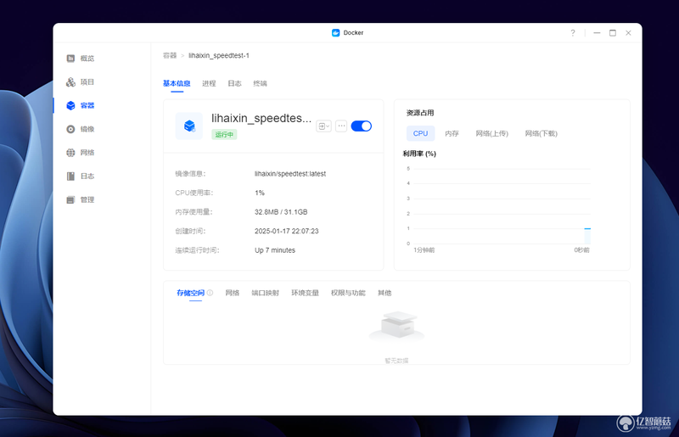The image size is (679, 437).
Task: Minimize the Docker window
Action: point(597,33)
